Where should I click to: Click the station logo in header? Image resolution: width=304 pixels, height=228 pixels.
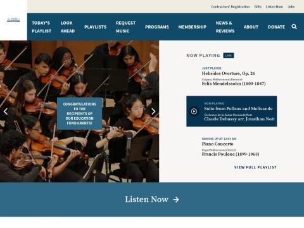(13, 20)
